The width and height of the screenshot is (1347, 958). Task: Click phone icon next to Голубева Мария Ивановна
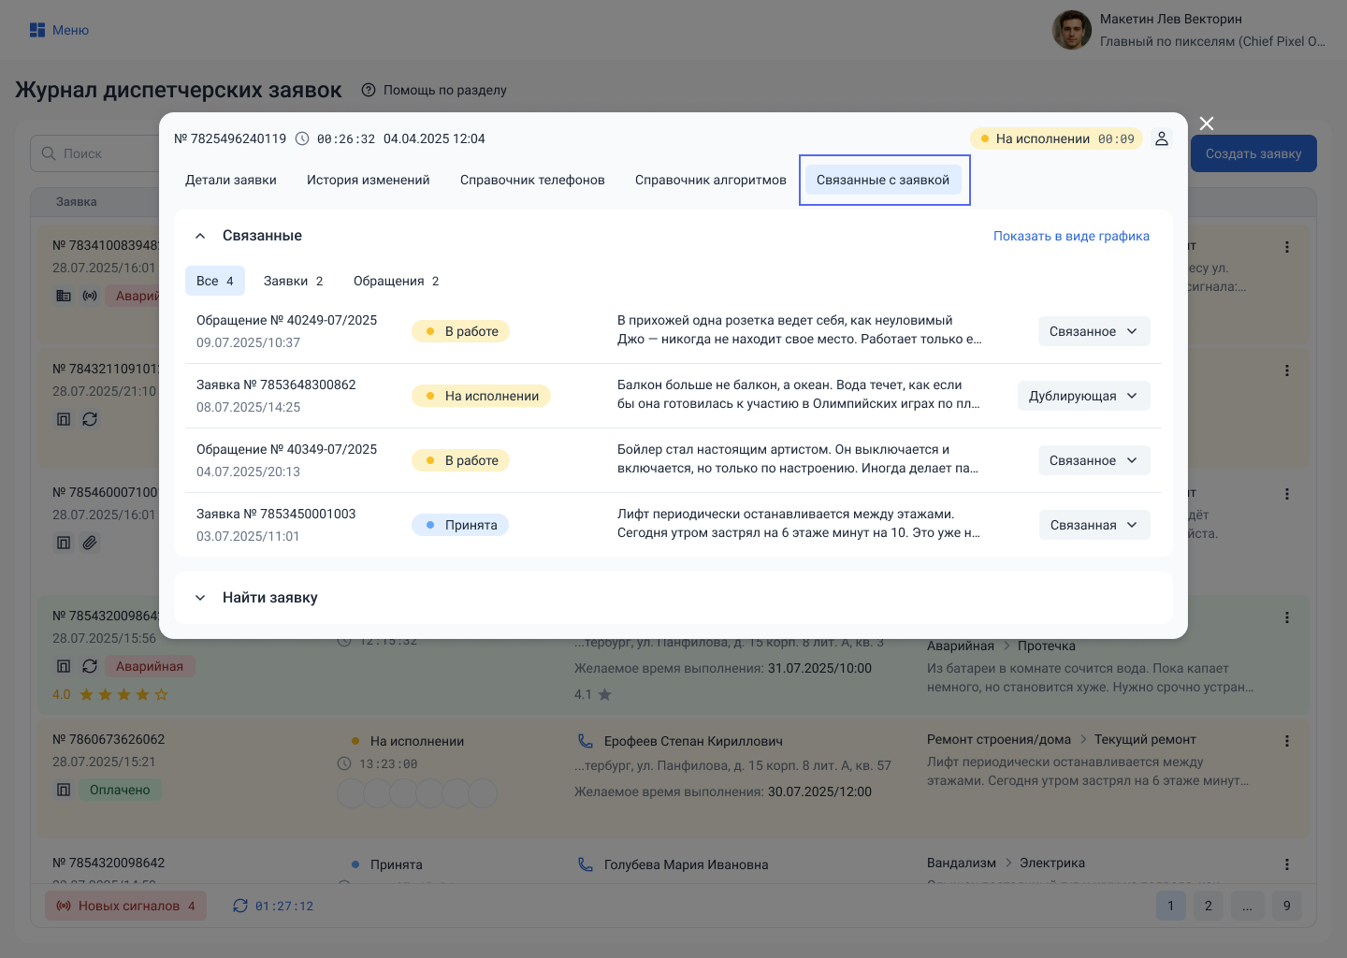pos(586,864)
